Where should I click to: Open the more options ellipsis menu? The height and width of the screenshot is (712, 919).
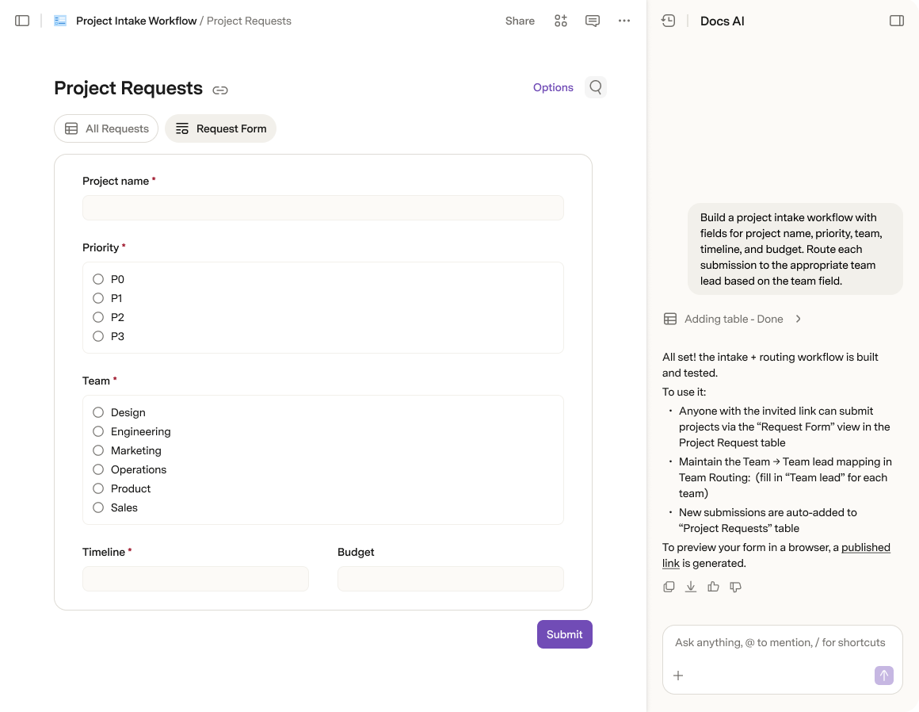[x=623, y=21]
